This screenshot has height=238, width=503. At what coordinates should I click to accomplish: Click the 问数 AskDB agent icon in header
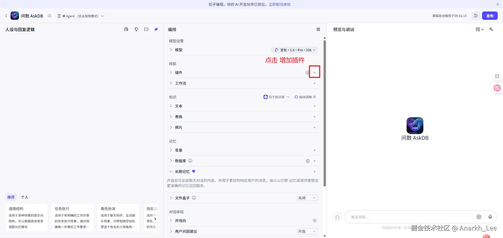click(15, 16)
